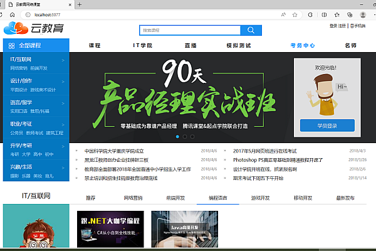Open news 设计学院开班在线
The height and width of the screenshot is (251, 376).
click(x=265, y=169)
